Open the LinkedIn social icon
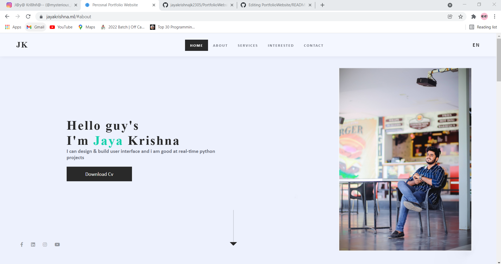 click(33, 244)
